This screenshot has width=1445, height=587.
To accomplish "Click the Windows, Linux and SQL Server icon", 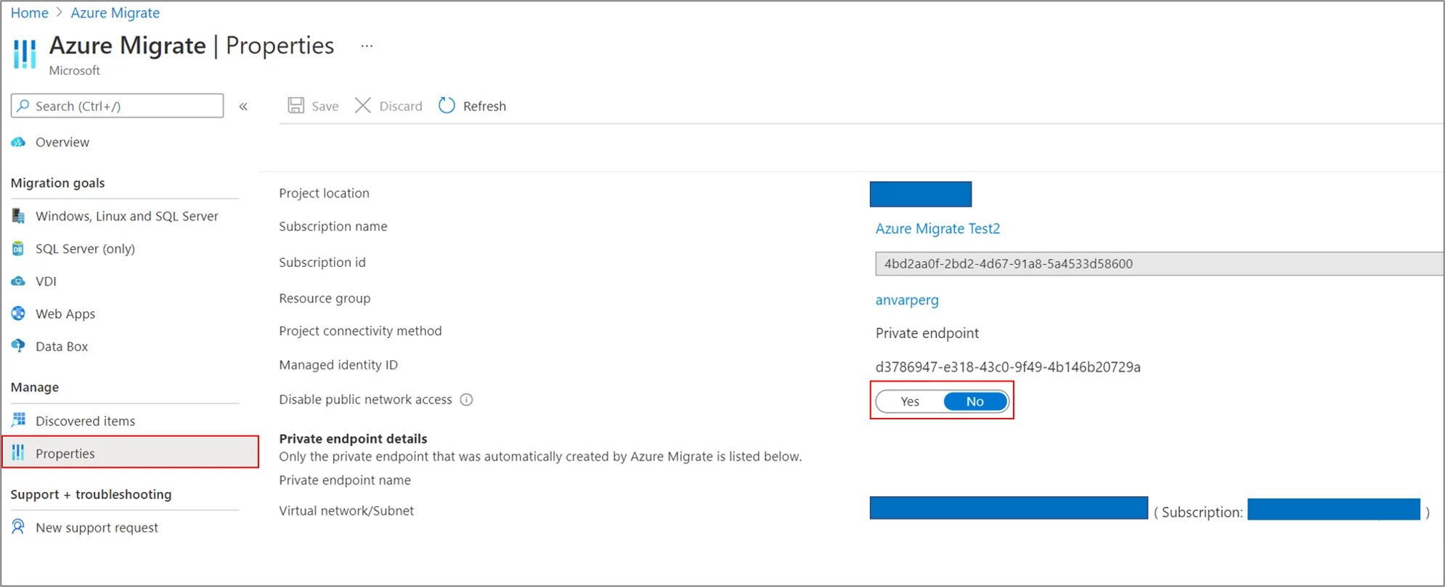I will (18, 216).
